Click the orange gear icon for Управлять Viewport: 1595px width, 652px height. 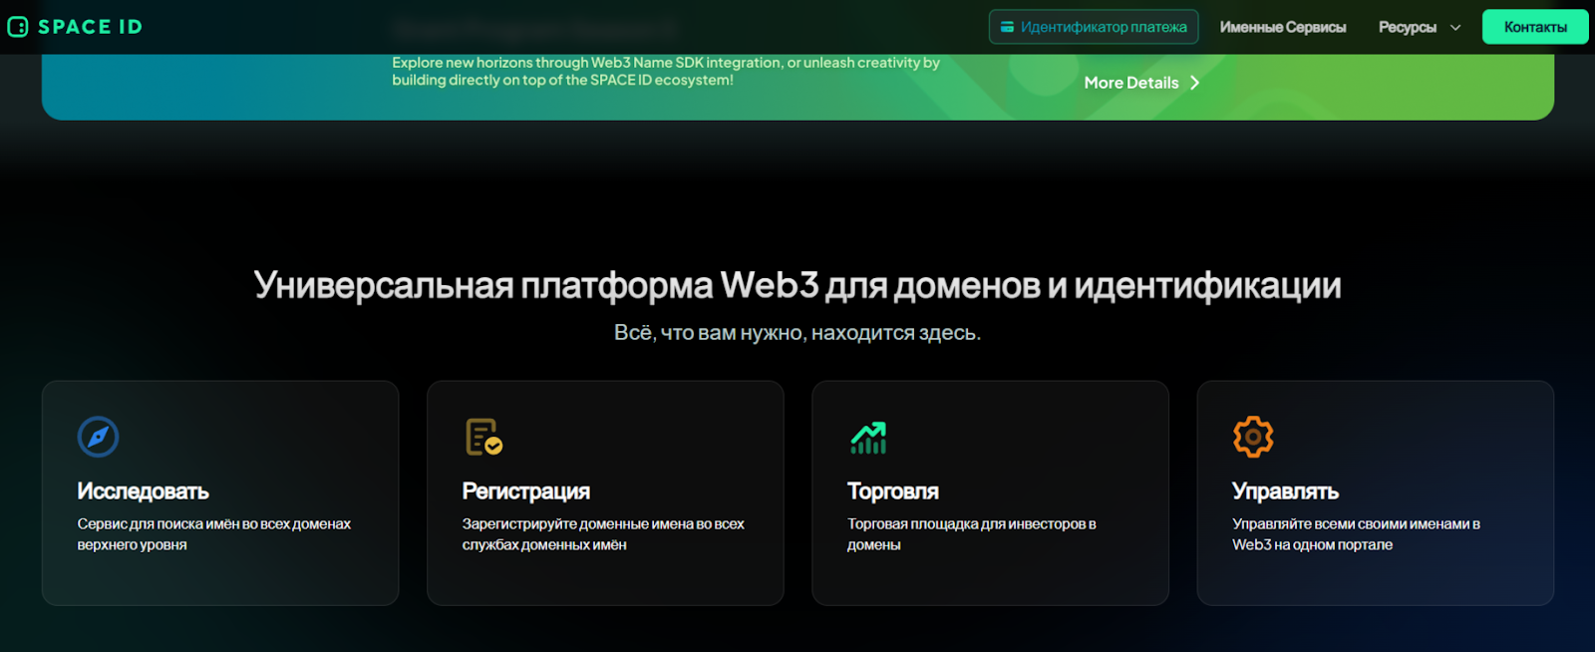click(1253, 437)
